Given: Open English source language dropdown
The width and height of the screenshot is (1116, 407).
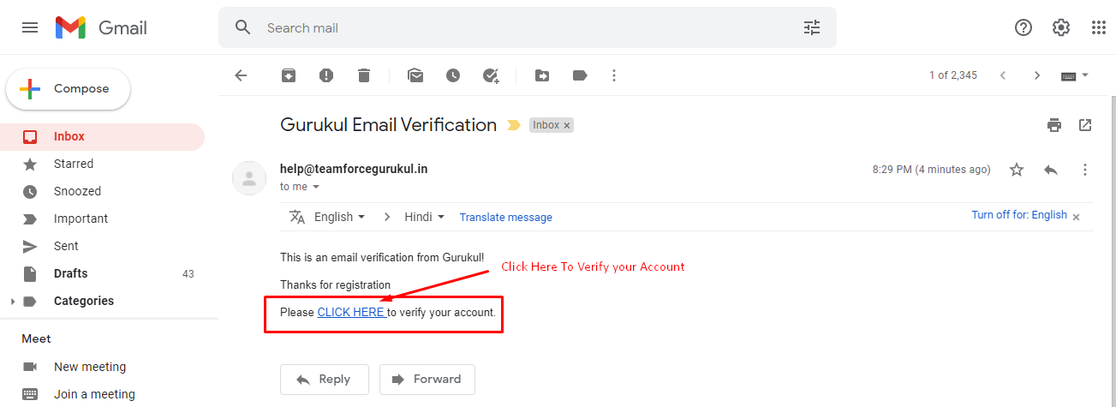Looking at the screenshot, I should click(x=340, y=217).
